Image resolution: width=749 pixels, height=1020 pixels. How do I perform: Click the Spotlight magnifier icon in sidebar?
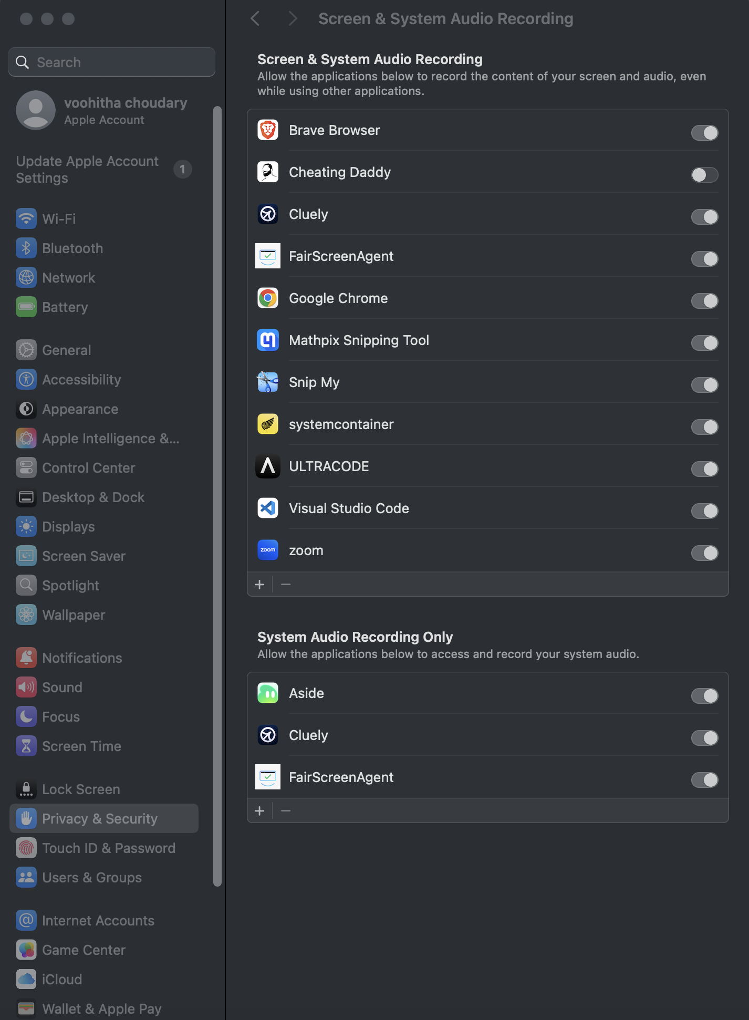[26, 585]
